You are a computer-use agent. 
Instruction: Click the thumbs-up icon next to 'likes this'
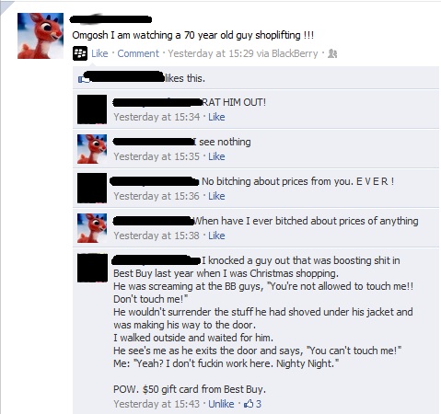click(84, 79)
